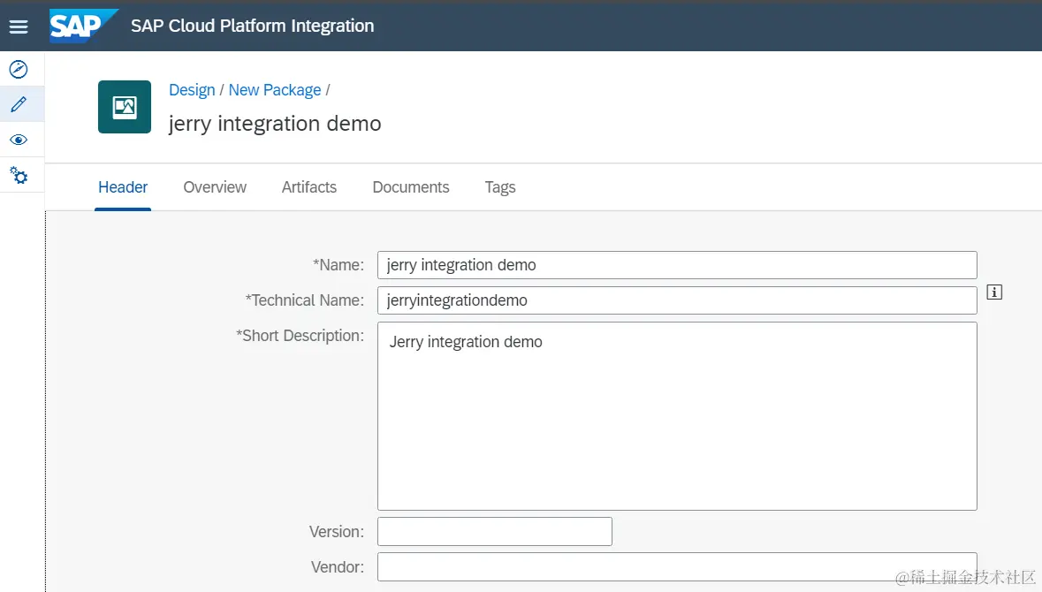Focus the Vendor input field
The height and width of the screenshot is (592, 1042).
point(677,566)
